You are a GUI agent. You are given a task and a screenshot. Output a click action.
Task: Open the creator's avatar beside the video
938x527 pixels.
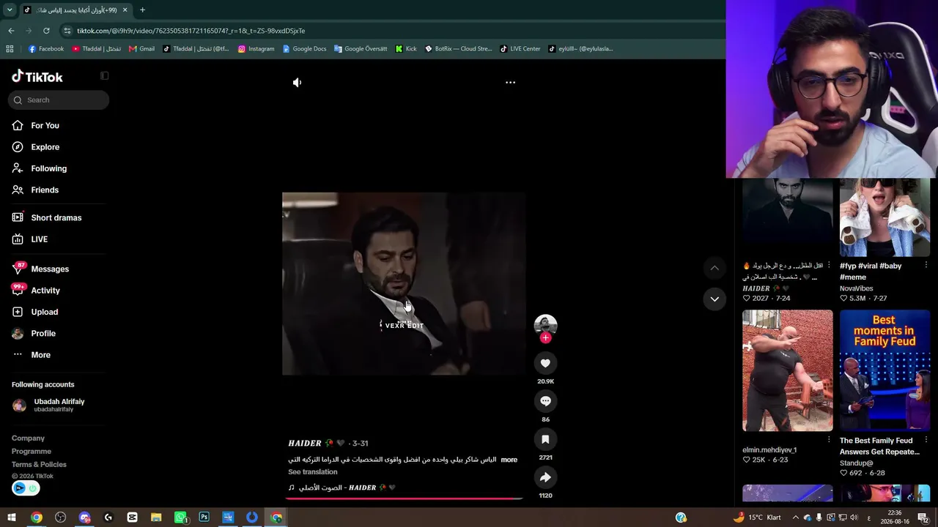545,324
